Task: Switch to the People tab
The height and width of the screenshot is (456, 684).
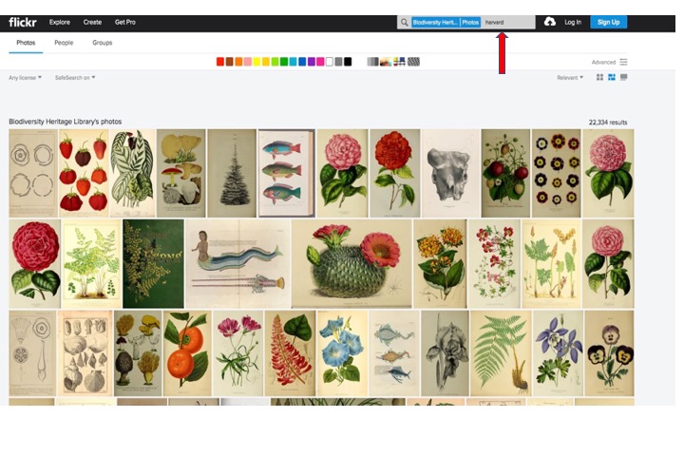Action: pyautogui.click(x=64, y=43)
